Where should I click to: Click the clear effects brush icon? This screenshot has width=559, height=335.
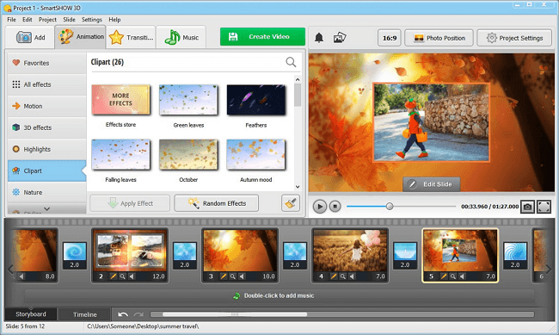(291, 203)
